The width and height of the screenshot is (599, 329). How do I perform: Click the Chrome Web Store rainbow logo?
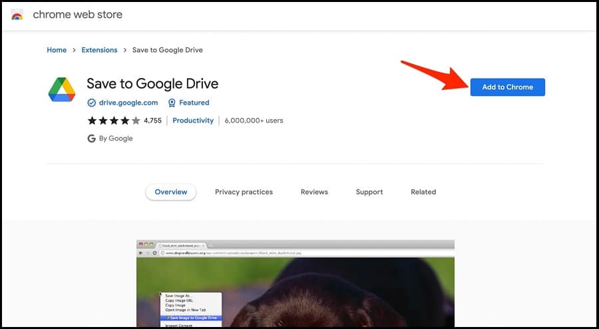point(17,15)
